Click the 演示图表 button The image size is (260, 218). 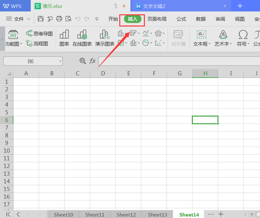tap(105, 38)
